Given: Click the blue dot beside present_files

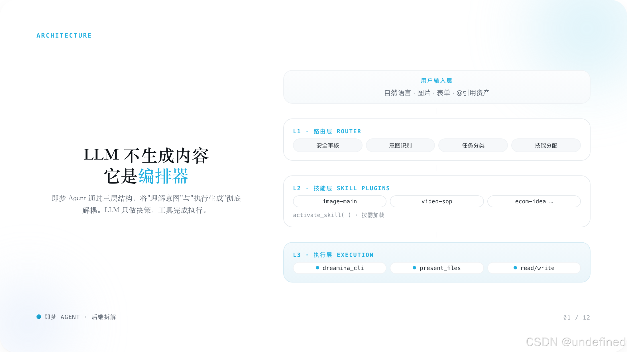Looking at the screenshot, I should [x=414, y=268].
